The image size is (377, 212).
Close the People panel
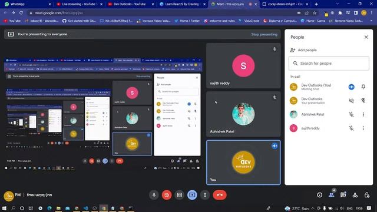(366, 37)
